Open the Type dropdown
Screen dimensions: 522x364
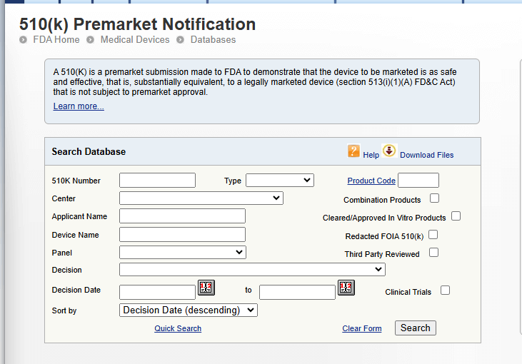coord(279,181)
